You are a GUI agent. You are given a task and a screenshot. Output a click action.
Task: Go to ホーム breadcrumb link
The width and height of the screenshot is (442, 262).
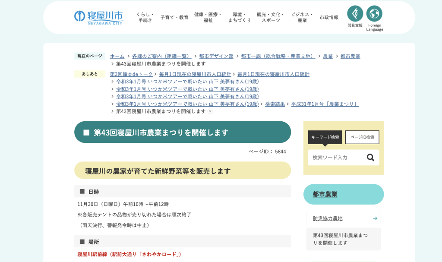pos(117,56)
